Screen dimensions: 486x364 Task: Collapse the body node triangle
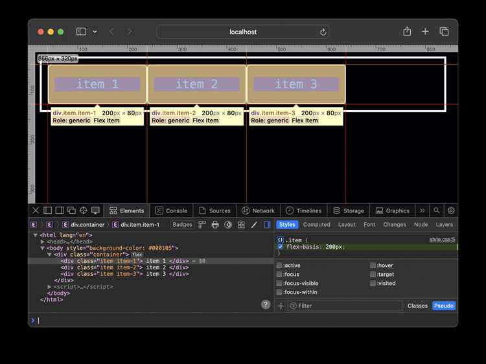[43, 248]
